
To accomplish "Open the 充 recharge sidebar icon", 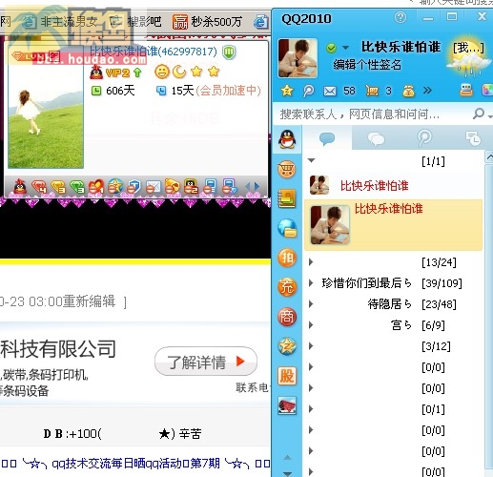I will [287, 287].
